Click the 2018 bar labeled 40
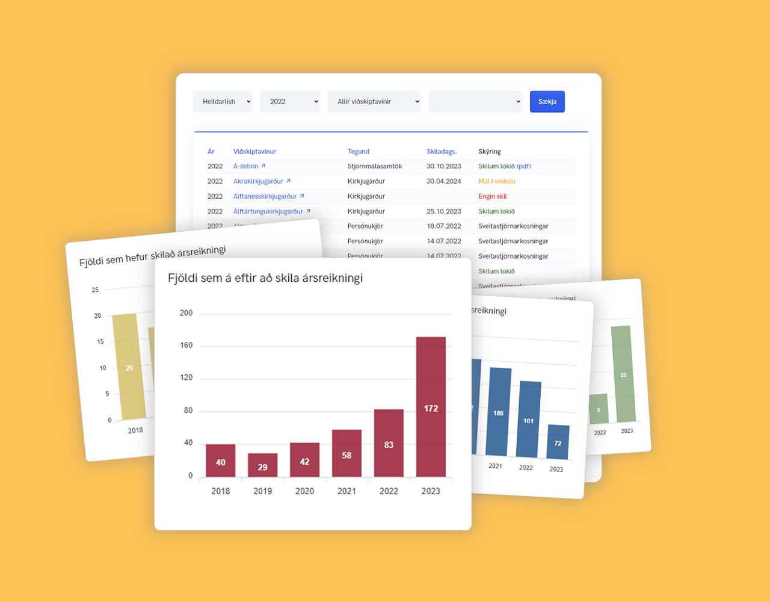Image resolution: width=770 pixels, height=602 pixels. [220, 461]
